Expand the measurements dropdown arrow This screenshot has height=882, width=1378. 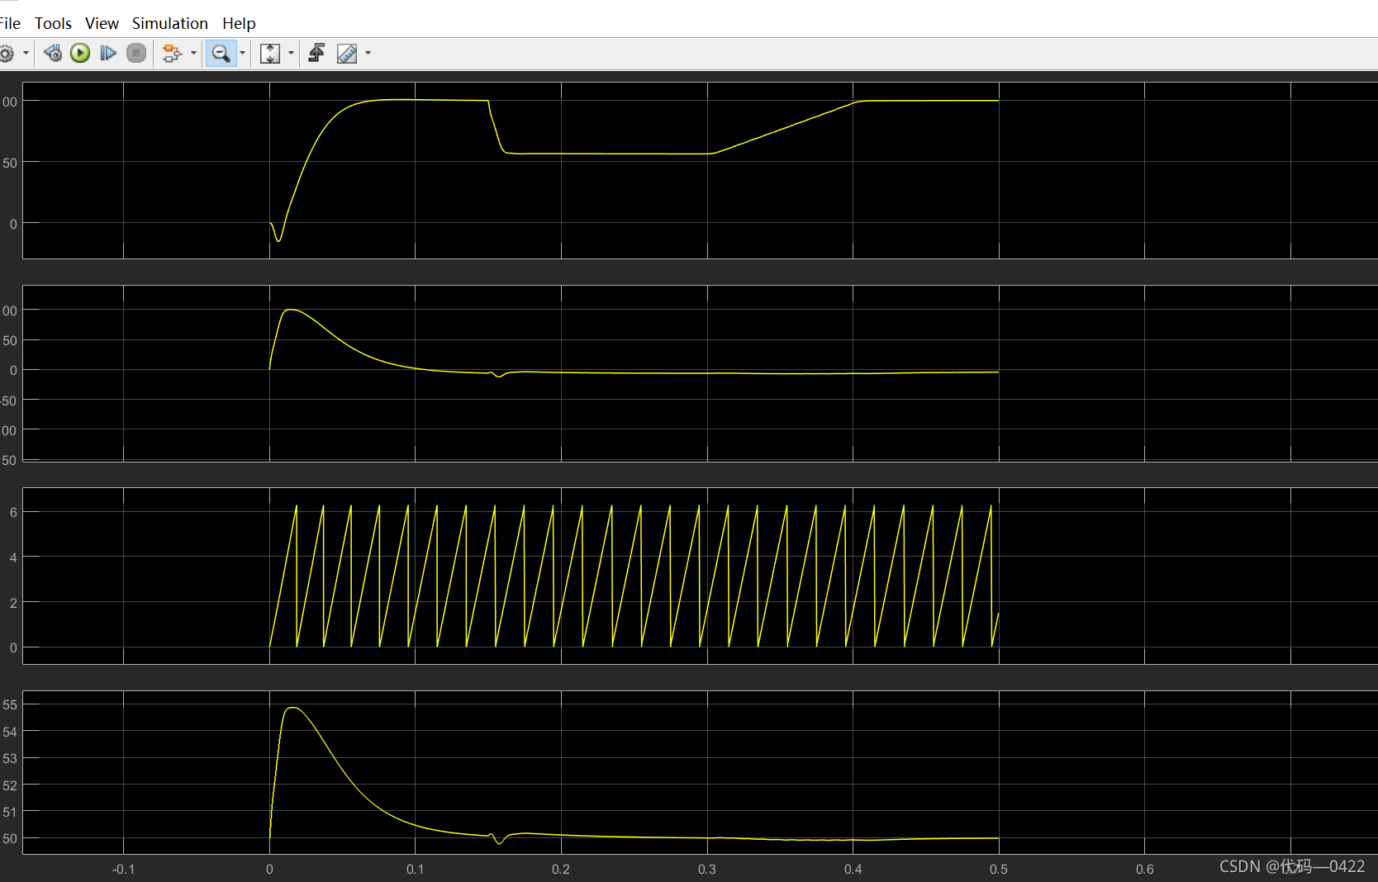[368, 54]
